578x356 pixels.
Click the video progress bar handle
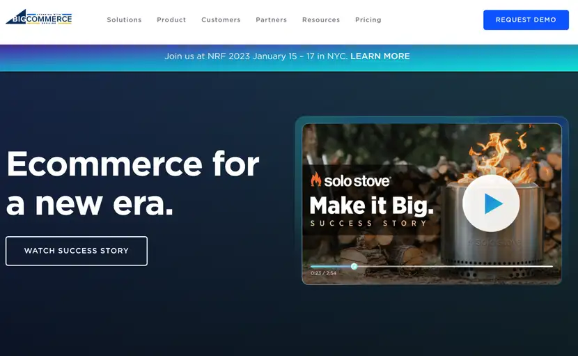(354, 266)
